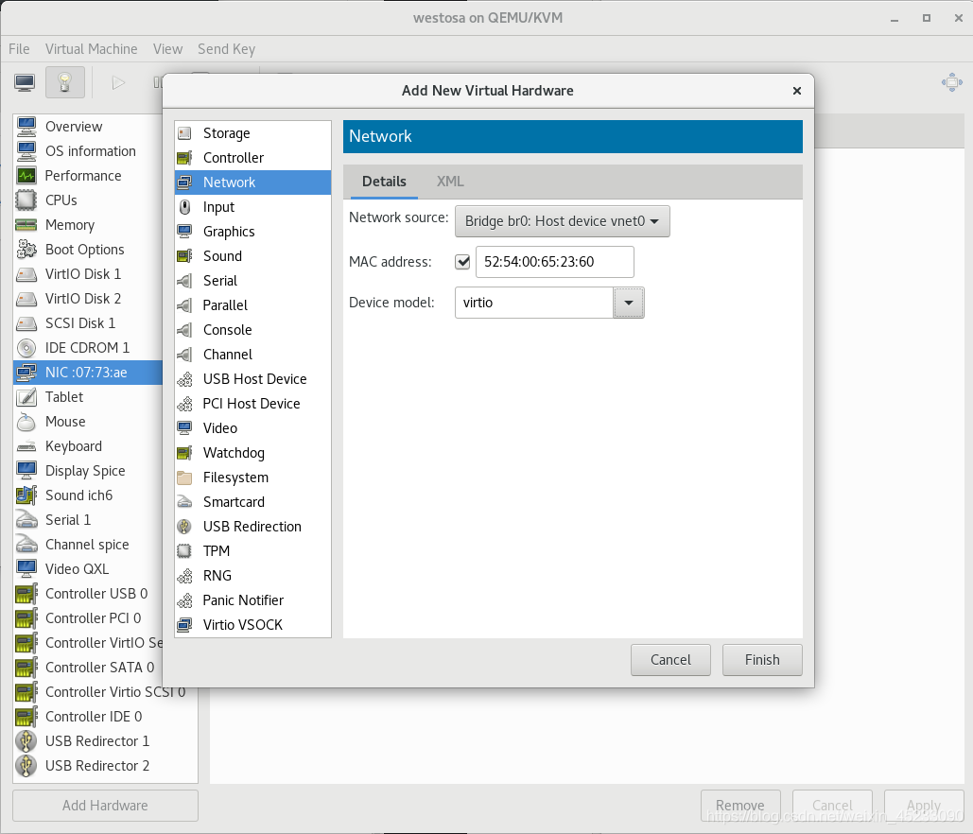
Task: Select Video QXL in sidebar
Action: tap(88, 569)
